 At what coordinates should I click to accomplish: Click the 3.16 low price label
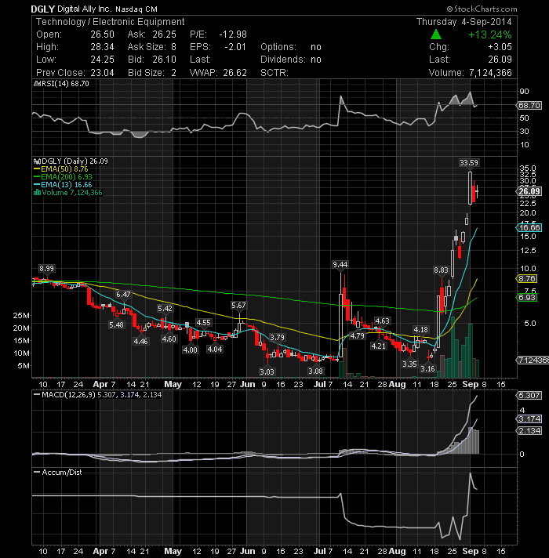[x=427, y=368]
